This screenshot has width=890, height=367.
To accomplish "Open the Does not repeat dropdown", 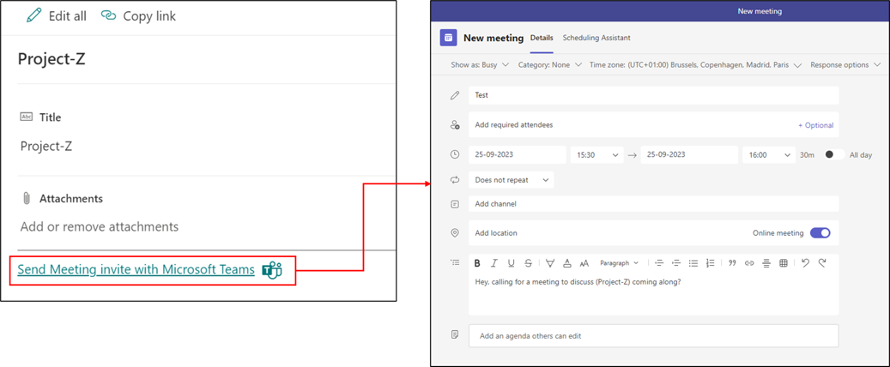I will [x=511, y=180].
